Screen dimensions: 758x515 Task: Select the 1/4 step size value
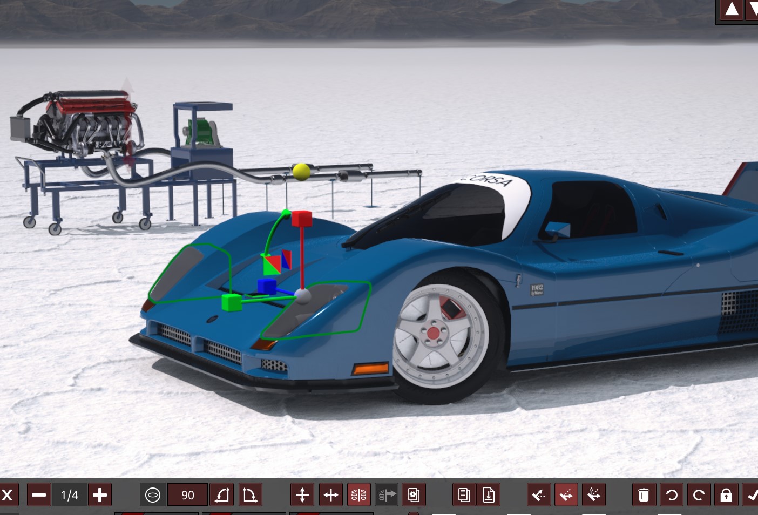[70, 495]
